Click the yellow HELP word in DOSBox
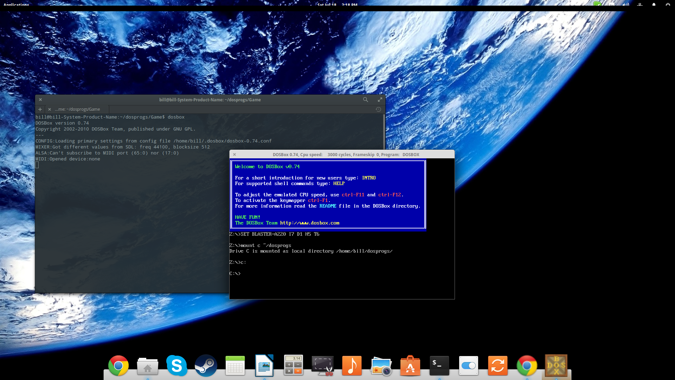Image resolution: width=675 pixels, height=380 pixels. (x=339, y=183)
